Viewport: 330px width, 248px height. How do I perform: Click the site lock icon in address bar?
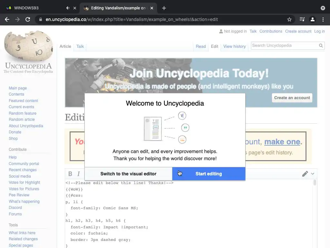[40, 19]
